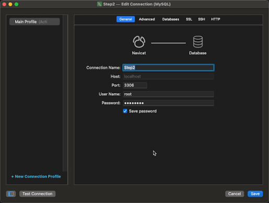The height and width of the screenshot is (203, 269).
Task: Uncheck the Save password checkbox
Action: click(x=125, y=111)
